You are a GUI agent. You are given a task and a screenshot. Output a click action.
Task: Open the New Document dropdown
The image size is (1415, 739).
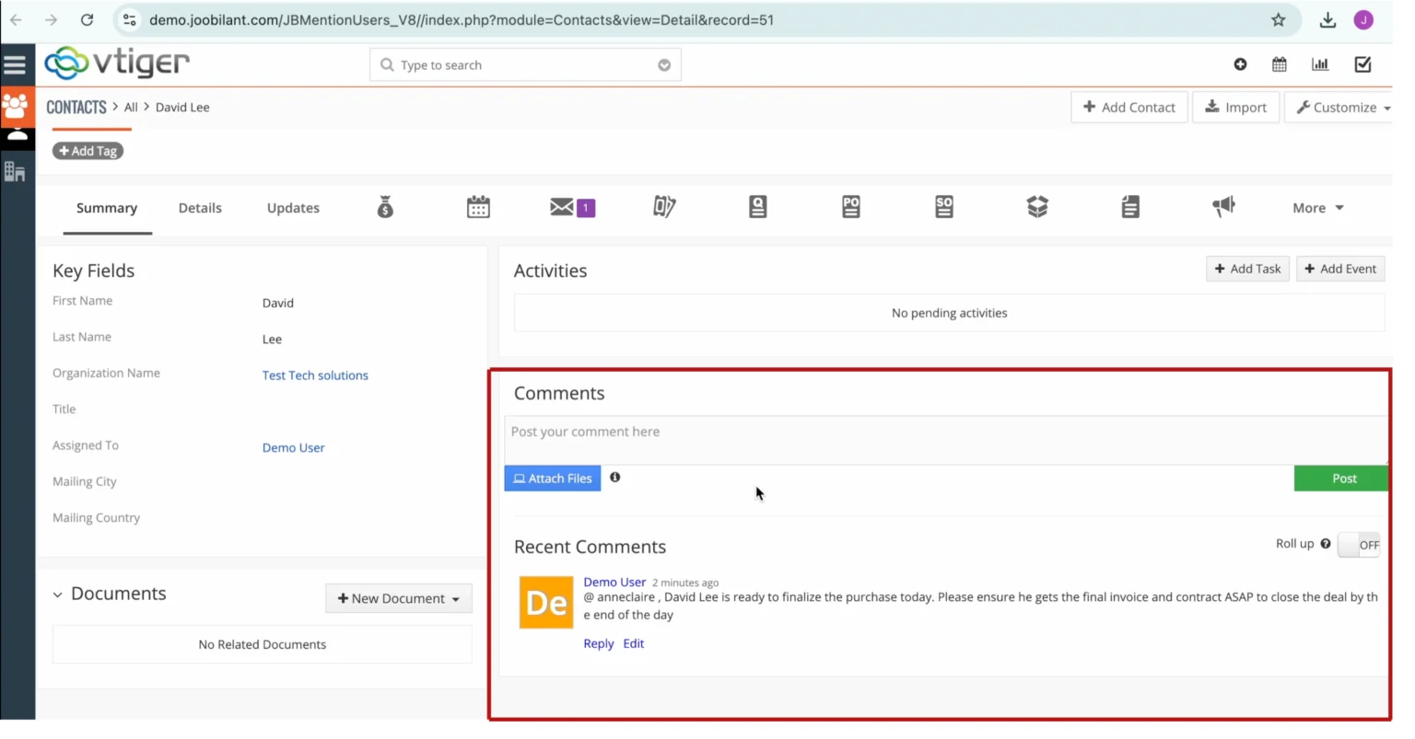click(x=398, y=598)
